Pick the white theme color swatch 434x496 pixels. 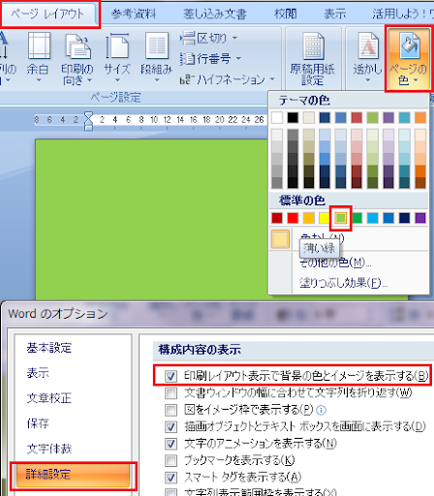tap(277, 118)
